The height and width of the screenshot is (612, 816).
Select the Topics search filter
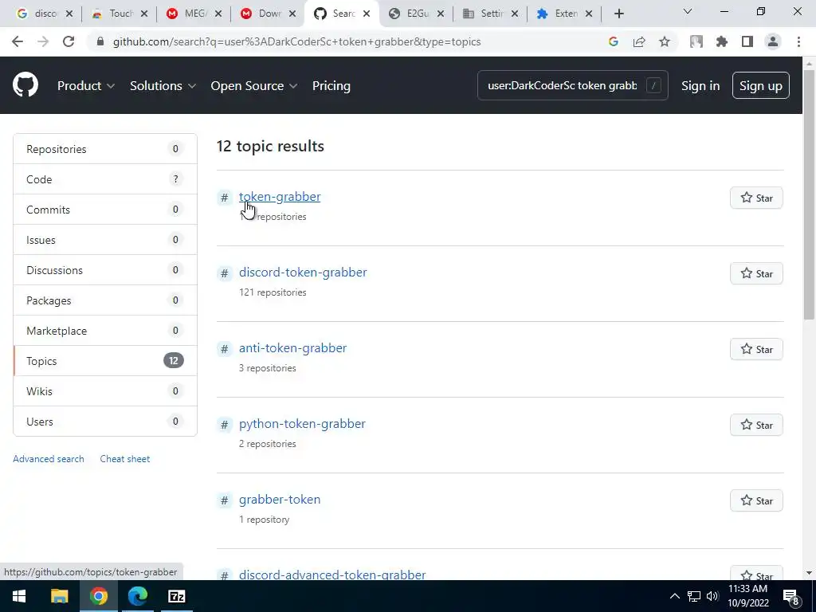coord(105,361)
